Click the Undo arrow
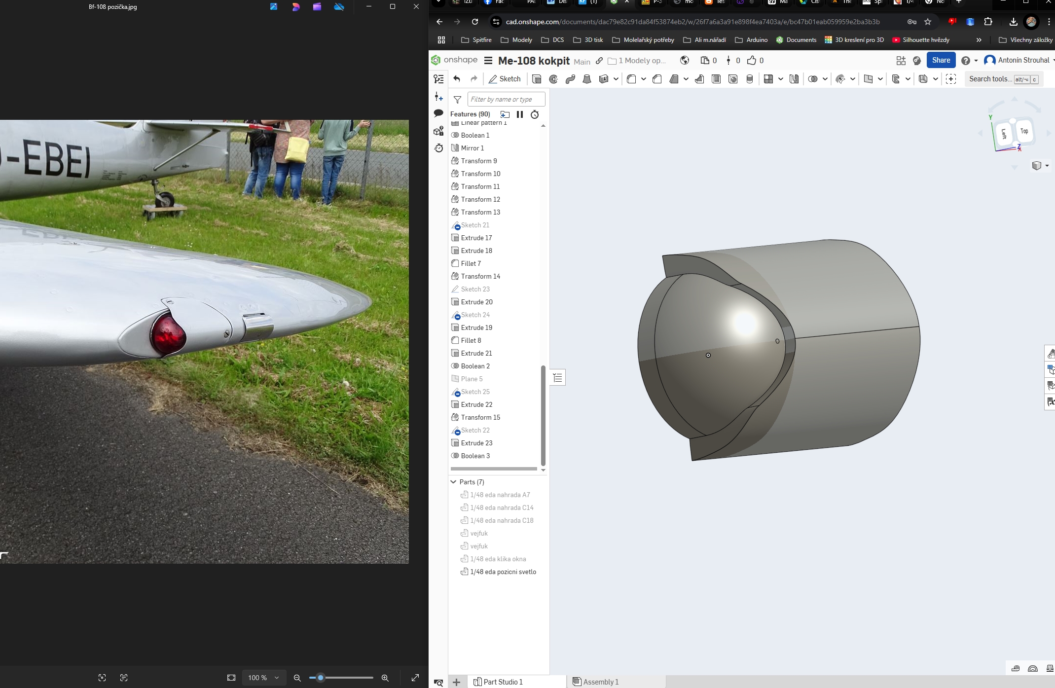 pos(457,79)
